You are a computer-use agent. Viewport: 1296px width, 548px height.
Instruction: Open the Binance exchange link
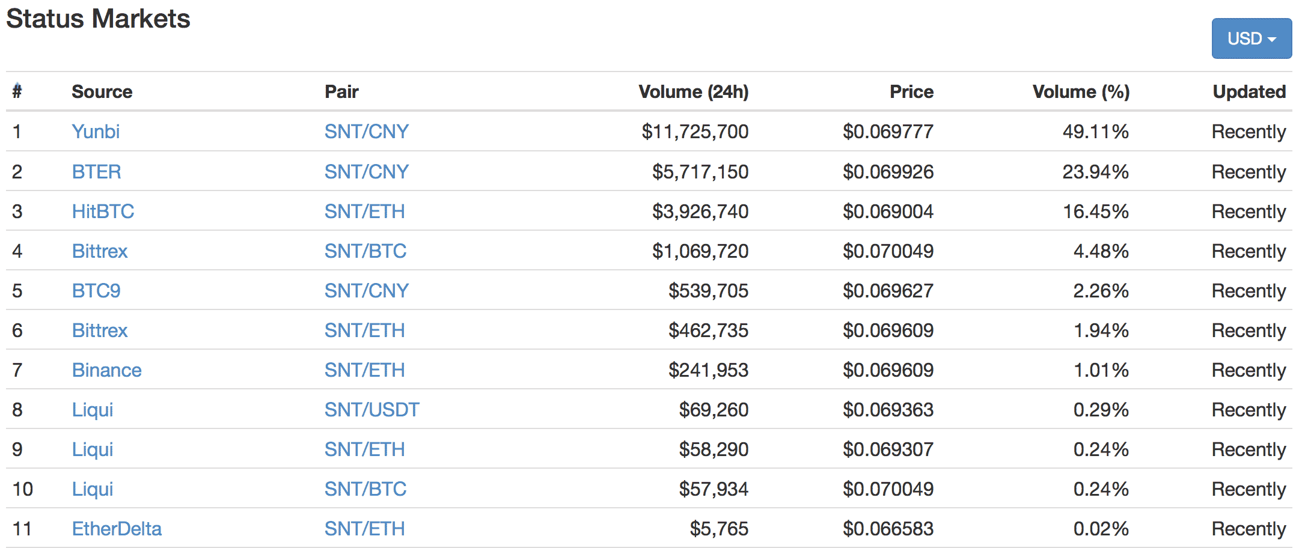pos(107,370)
